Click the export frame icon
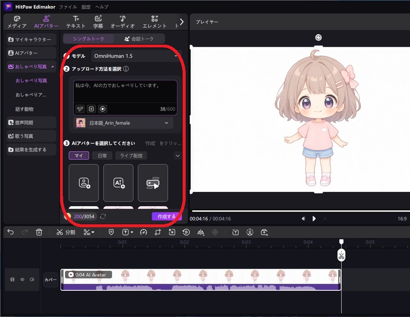Image resolution: width=410 pixels, height=317 pixels. 264,232
